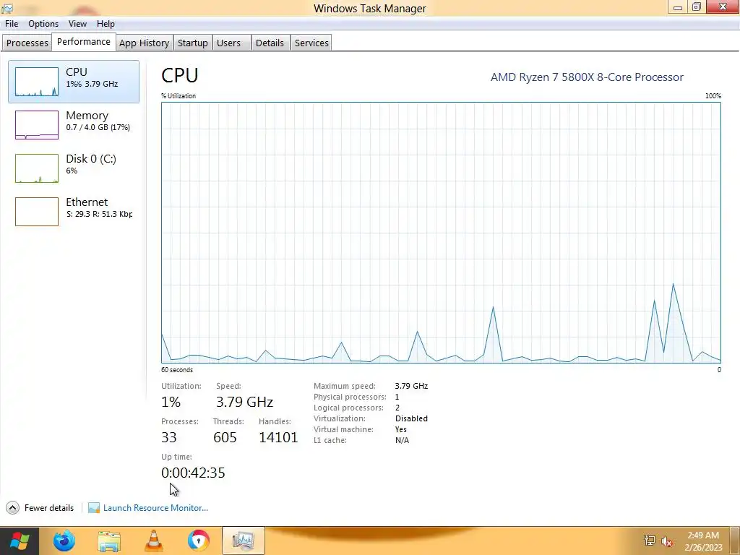Launch Resource Monitor link
Image resolution: width=740 pixels, height=555 pixels.
[x=156, y=508]
